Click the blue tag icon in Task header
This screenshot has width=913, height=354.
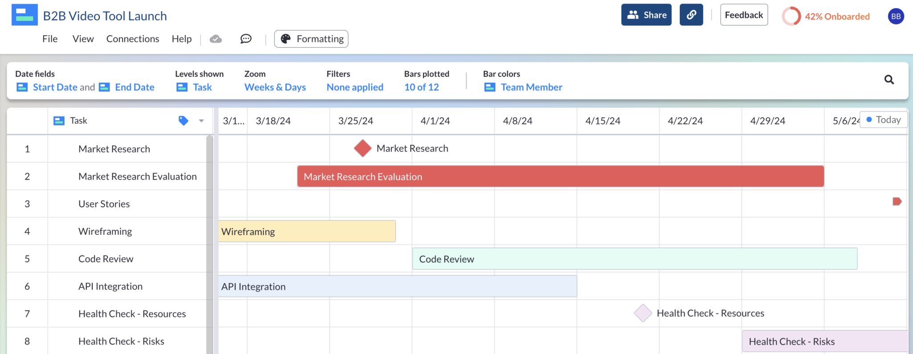tap(183, 120)
